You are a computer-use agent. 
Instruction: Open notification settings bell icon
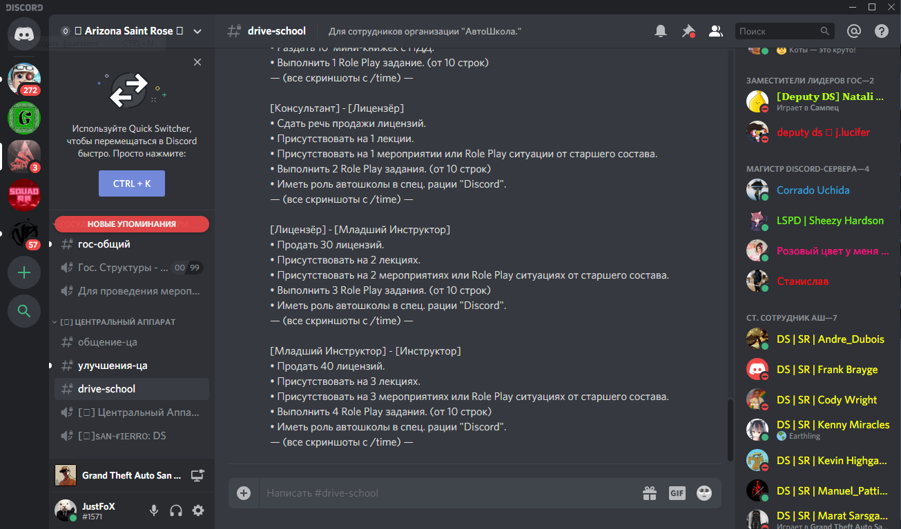coord(661,31)
